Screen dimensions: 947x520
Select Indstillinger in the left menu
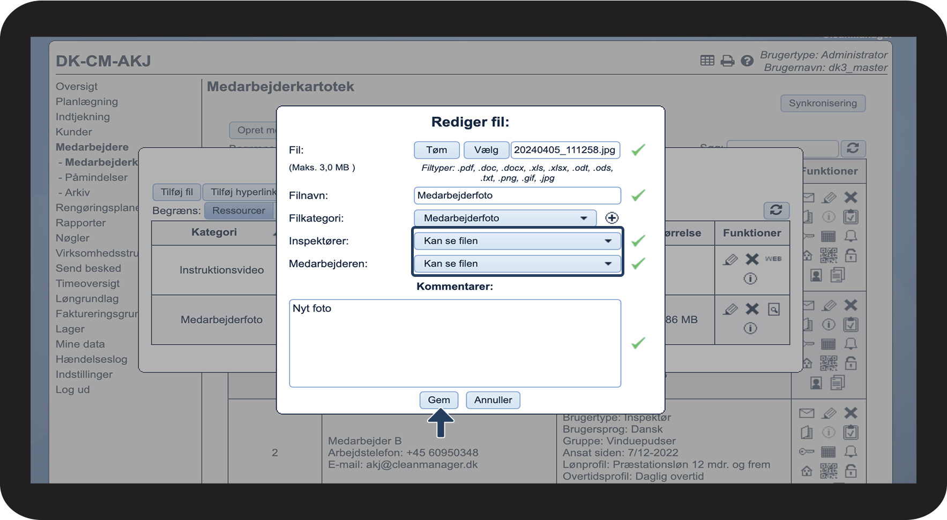(84, 374)
